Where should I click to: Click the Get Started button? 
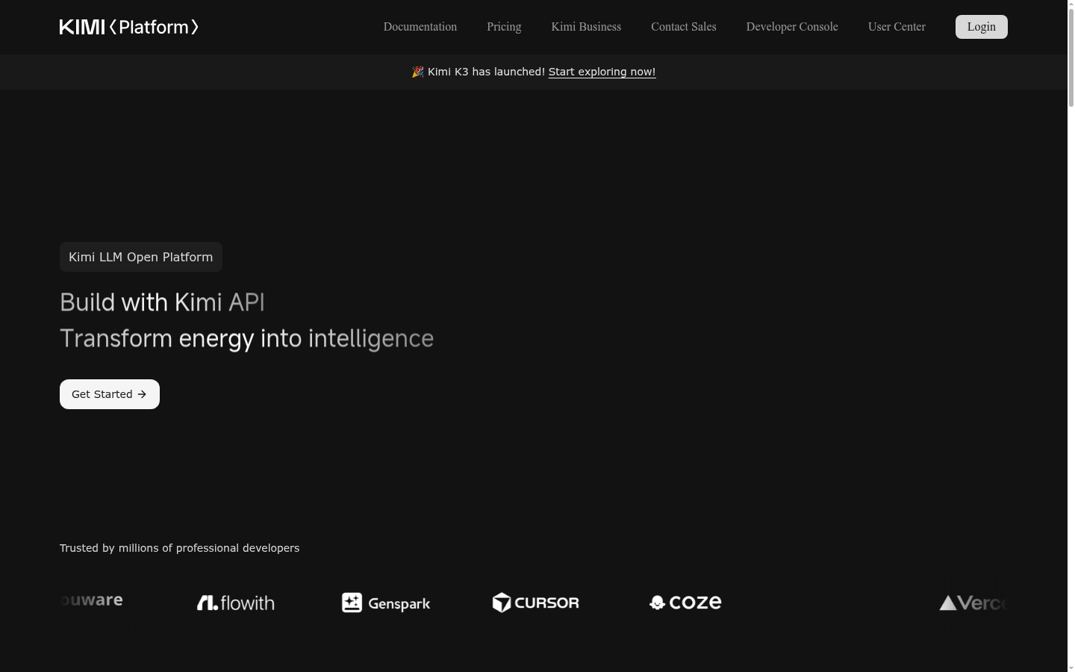click(110, 394)
